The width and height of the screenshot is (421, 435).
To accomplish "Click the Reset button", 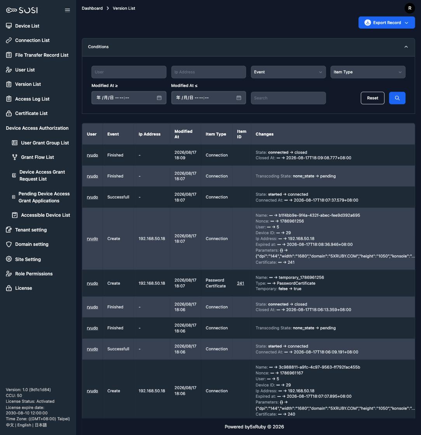I will (372, 98).
